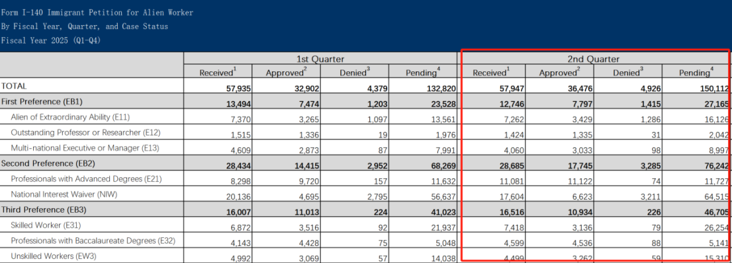Click E32 2nd Quarter approved value 4,536
This screenshot has height=263, width=732.
point(582,243)
